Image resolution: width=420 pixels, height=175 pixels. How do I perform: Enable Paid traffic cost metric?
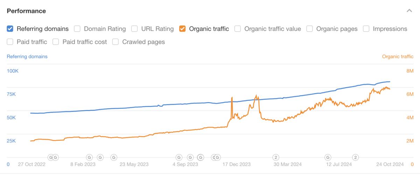pyautogui.click(x=56, y=42)
